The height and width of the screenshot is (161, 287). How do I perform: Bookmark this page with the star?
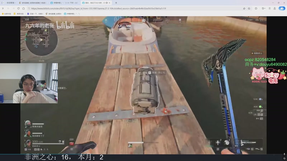pyautogui.click(x=249, y=8)
